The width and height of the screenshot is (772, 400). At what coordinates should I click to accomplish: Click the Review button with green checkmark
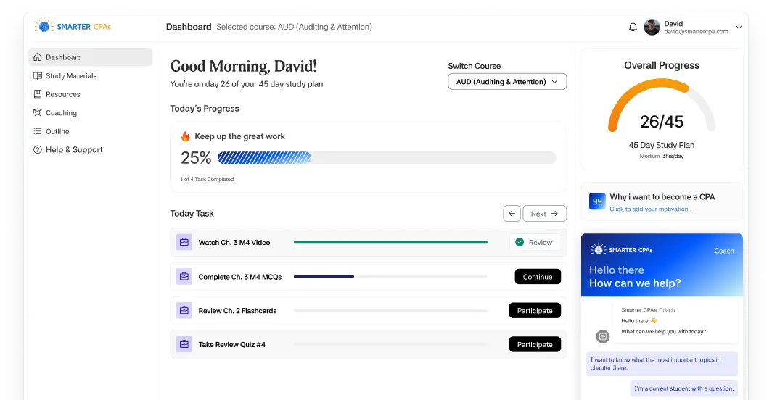pyautogui.click(x=534, y=243)
